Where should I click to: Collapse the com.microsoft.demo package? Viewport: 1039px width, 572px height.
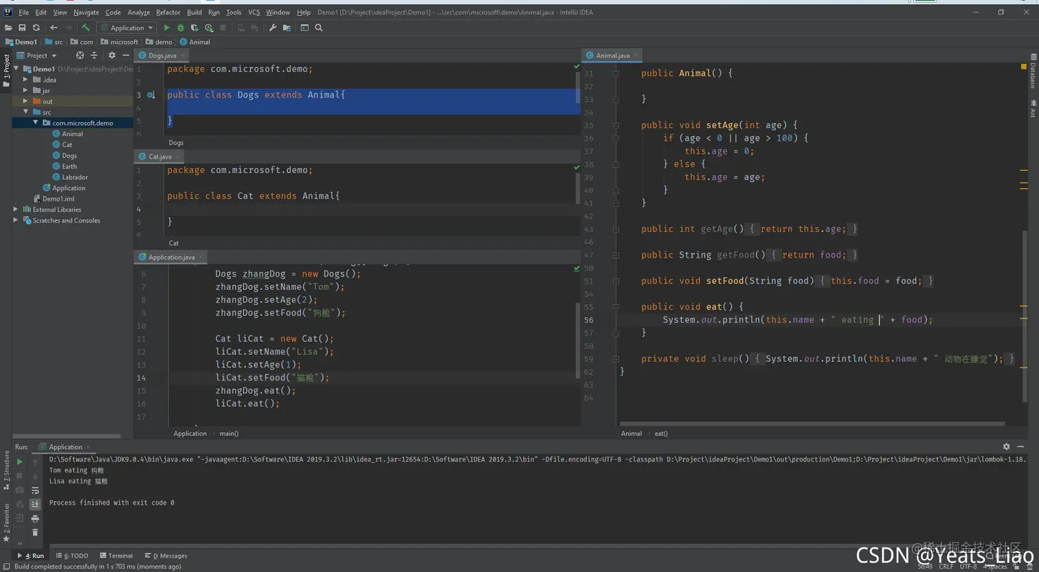(35, 123)
